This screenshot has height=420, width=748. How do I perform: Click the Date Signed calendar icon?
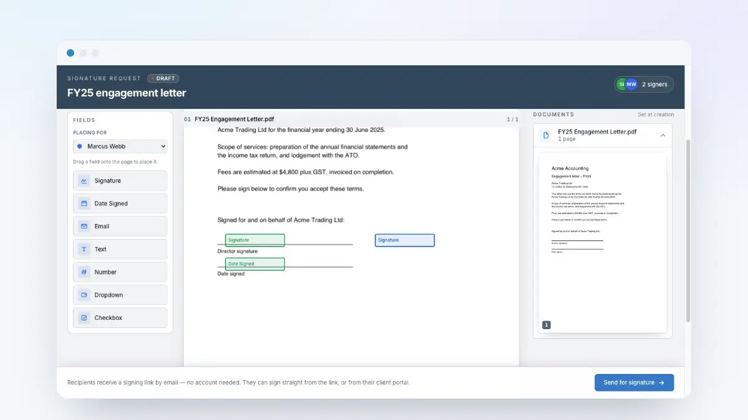84,203
